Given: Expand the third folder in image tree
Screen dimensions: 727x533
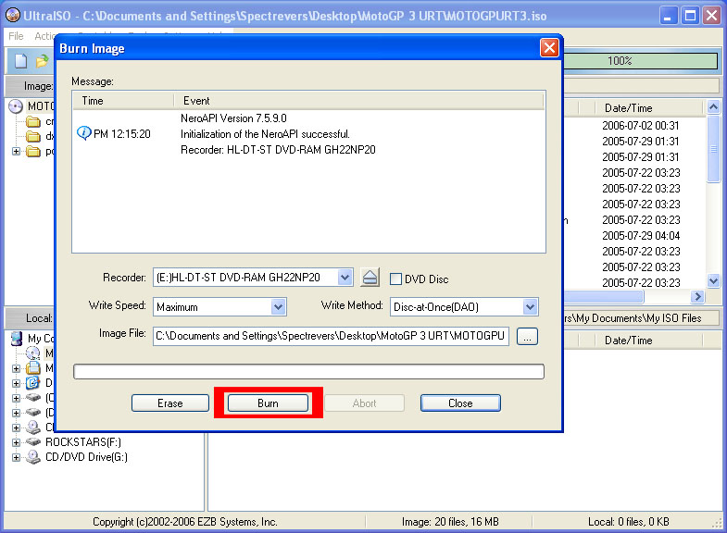Looking at the screenshot, I should tap(17, 152).
